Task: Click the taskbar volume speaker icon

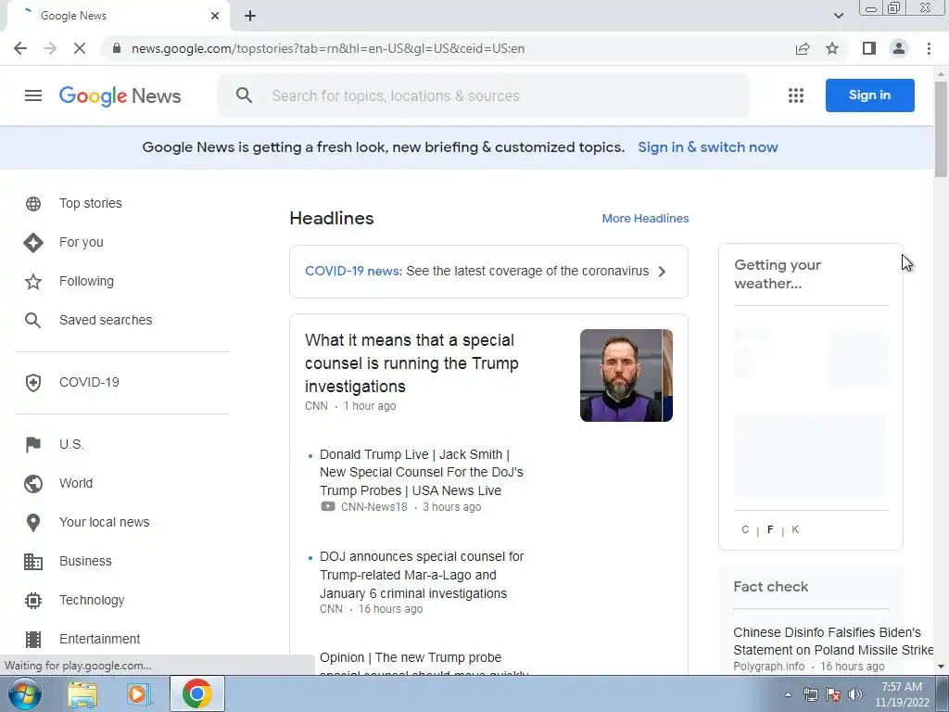Action: point(854,694)
